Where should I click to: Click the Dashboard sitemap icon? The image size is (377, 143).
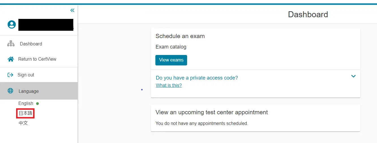pyautogui.click(x=11, y=44)
